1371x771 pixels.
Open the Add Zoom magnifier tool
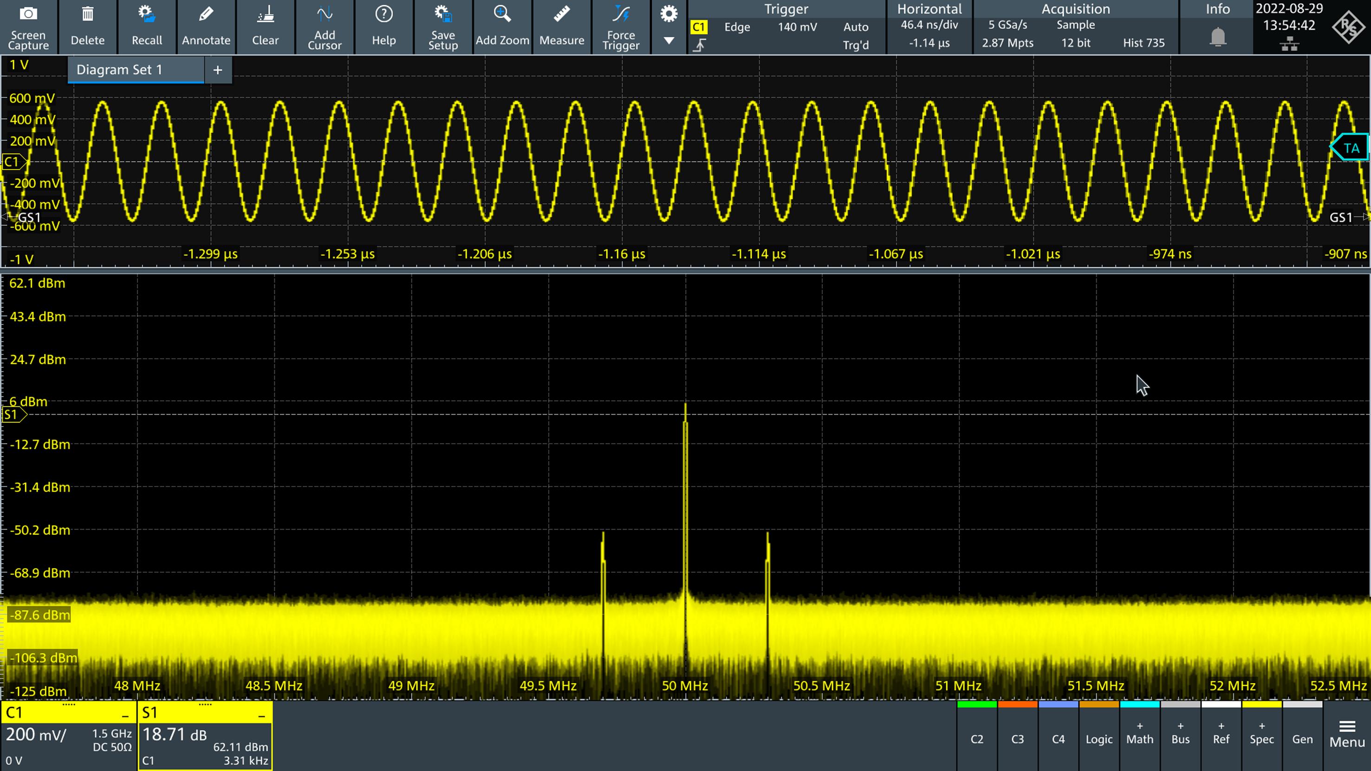click(x=502, y=15)
